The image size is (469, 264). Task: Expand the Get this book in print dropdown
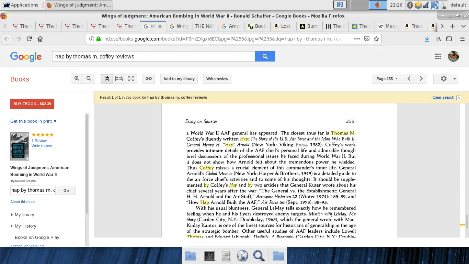[33, 121]
